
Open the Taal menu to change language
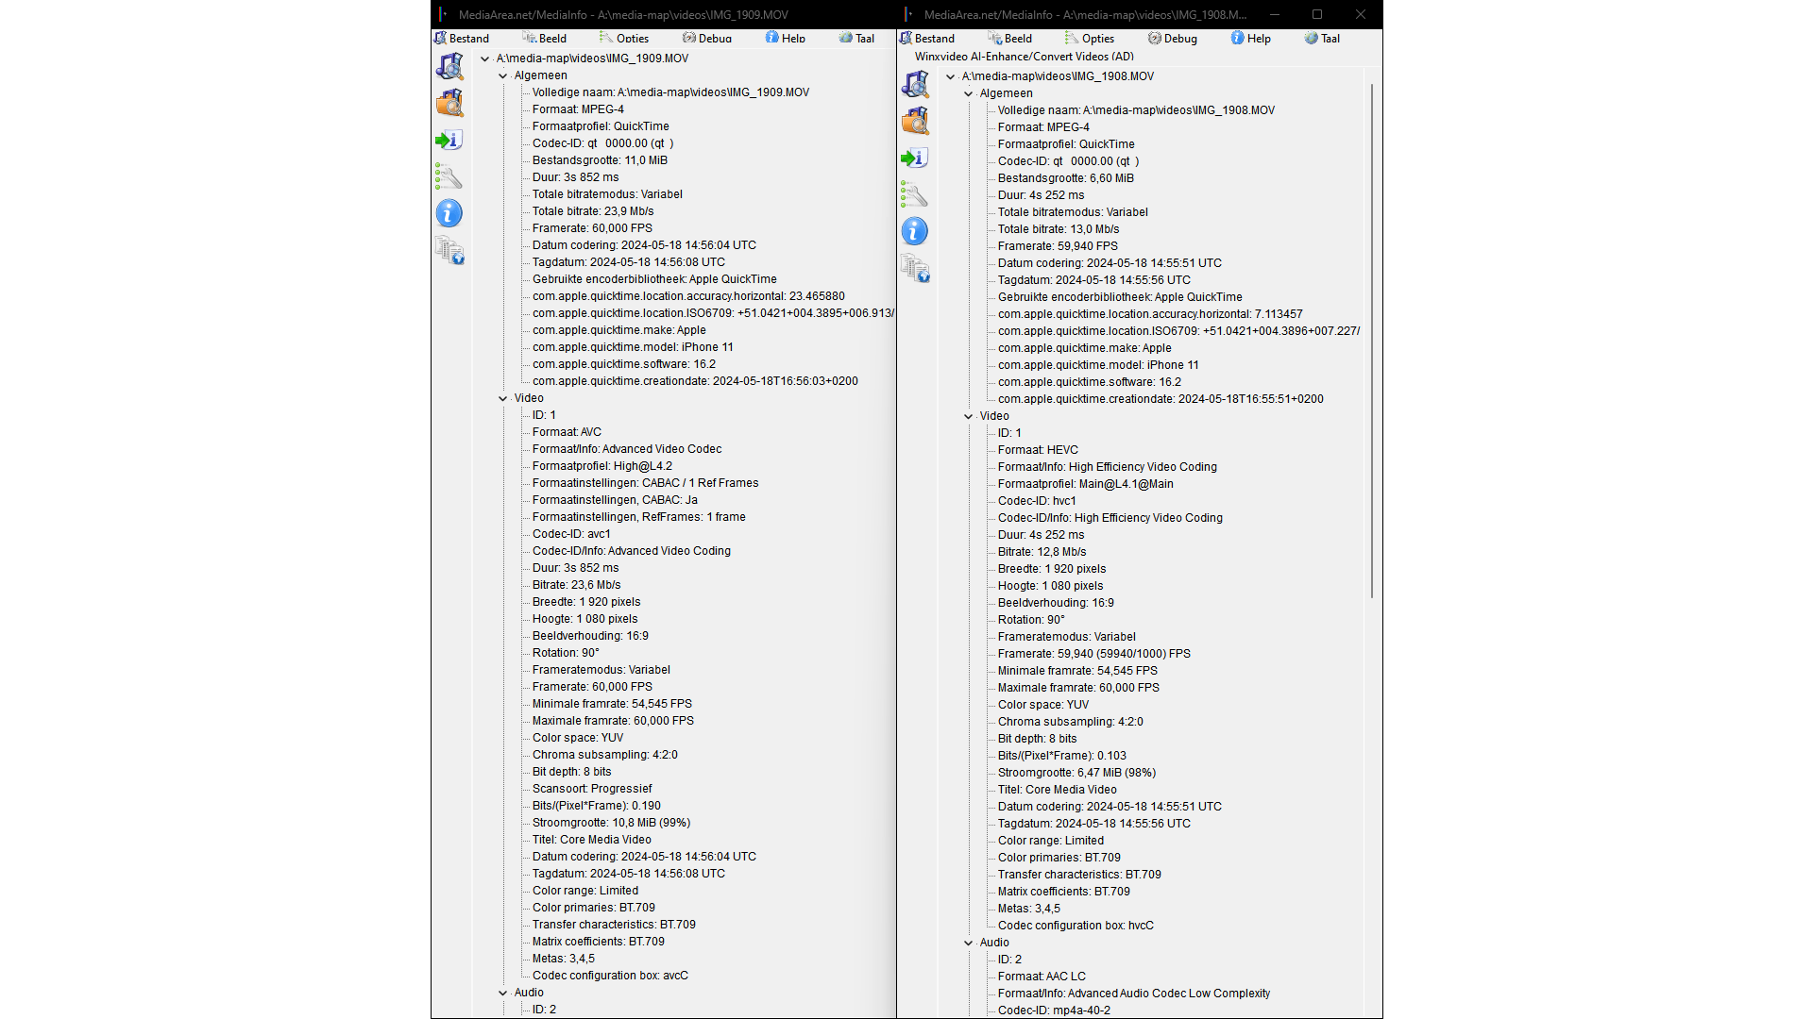click(856, 38)
